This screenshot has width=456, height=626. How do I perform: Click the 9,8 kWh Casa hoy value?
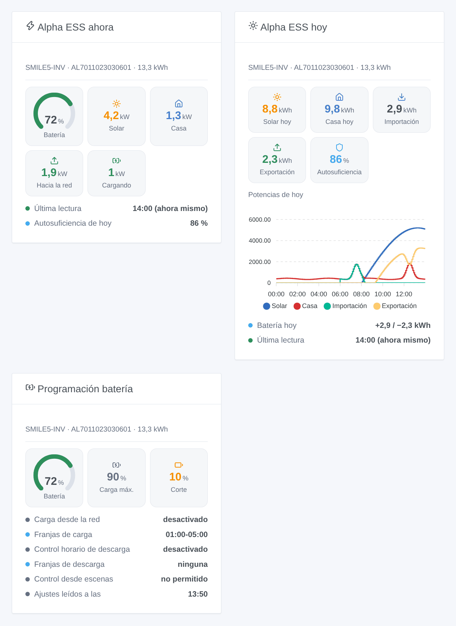(x=339, y=109)
